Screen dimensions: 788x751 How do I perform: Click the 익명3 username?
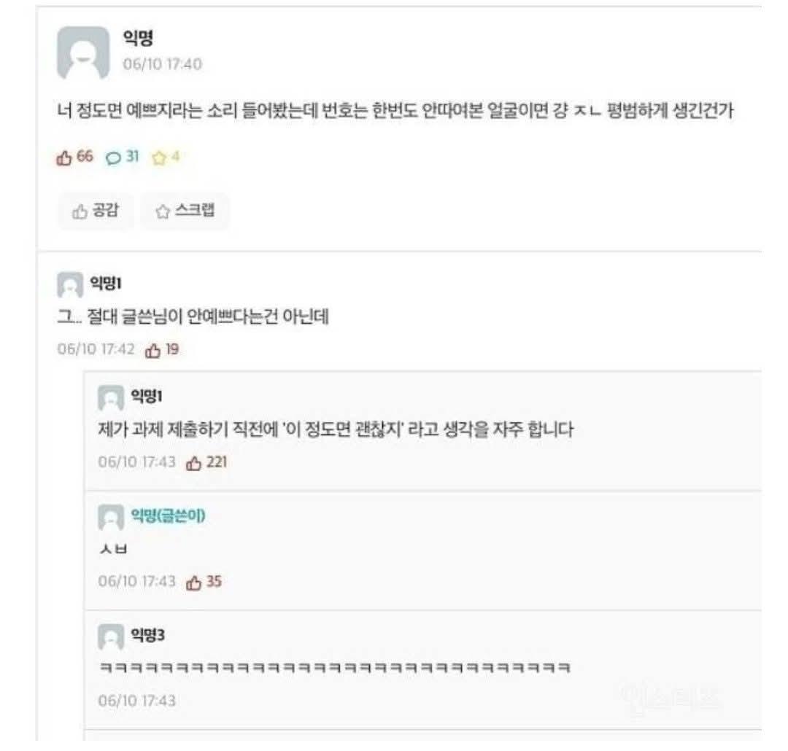pos(147,636)
